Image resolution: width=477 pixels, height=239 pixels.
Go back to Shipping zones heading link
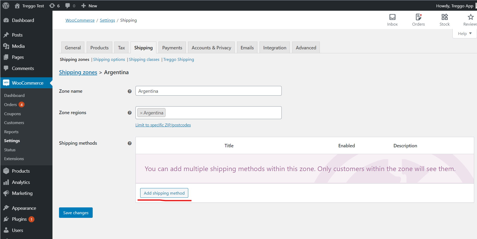coord(78,72)
